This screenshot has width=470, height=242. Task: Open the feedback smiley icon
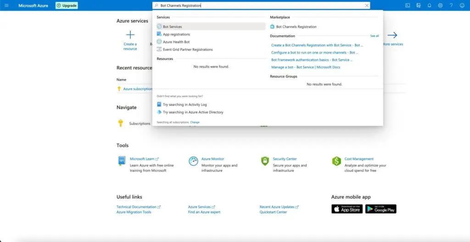(x=462, y=5)
